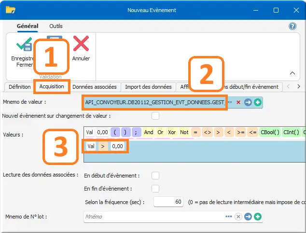
Task: Open the Import des données tab
Action: 148,87
